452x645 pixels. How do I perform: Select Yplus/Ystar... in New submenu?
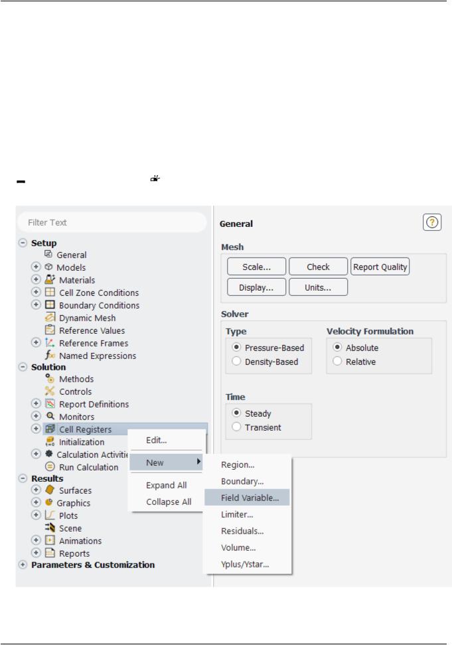point(247,564)
